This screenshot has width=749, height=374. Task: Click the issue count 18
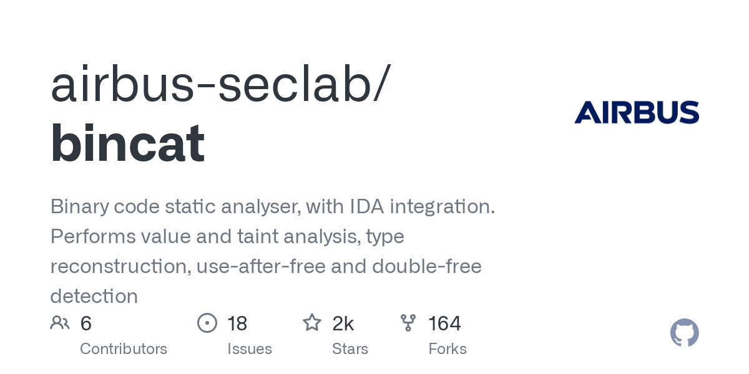point(237,324)
